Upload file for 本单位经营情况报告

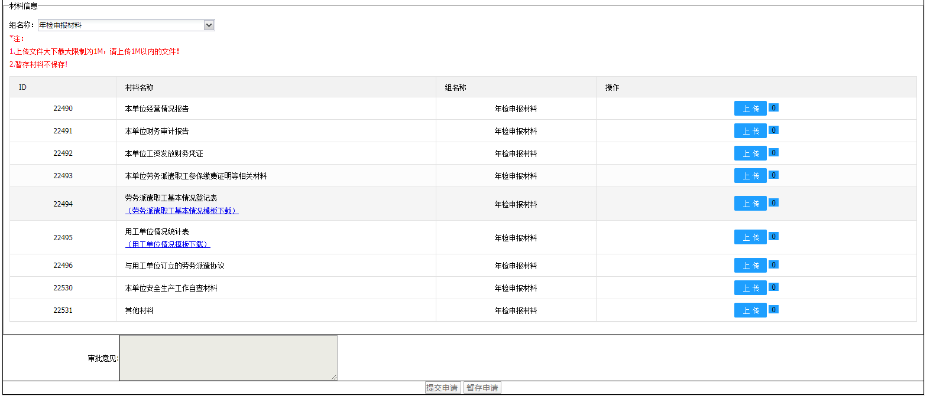click(x=750, y=109)
